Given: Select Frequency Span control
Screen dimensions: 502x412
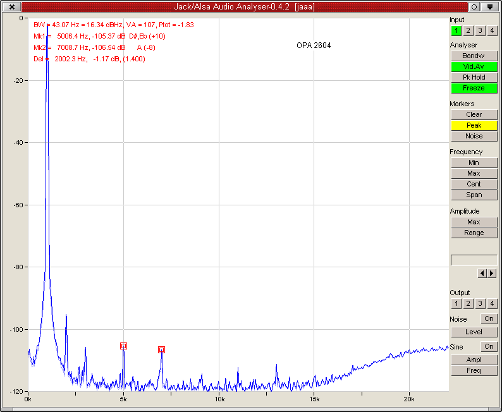Looking at the screenshot, I should (x=474, y=195).
